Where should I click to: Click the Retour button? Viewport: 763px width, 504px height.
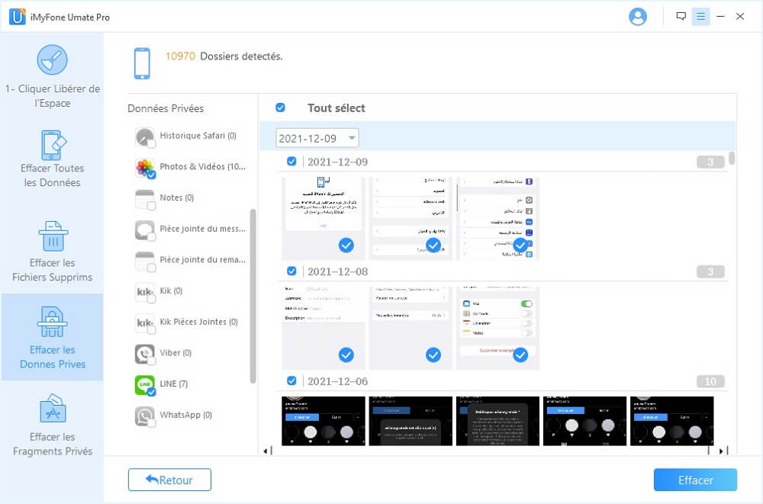169,480
